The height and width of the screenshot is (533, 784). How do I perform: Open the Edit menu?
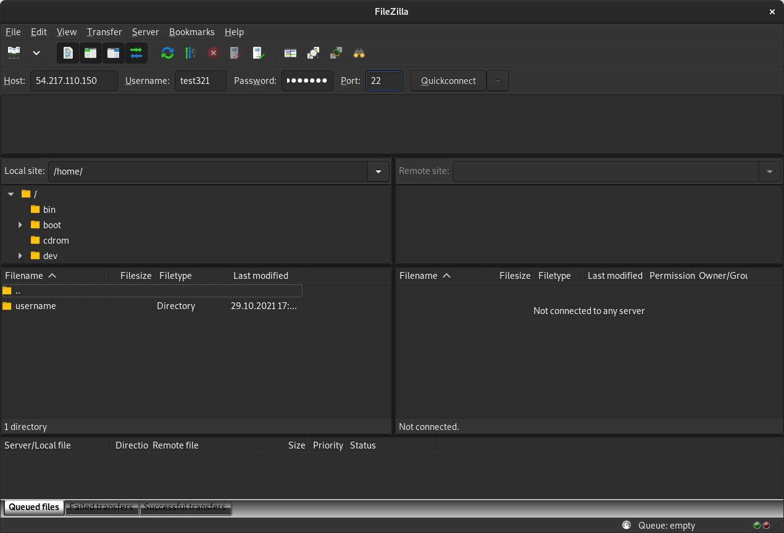click(39, 32)
